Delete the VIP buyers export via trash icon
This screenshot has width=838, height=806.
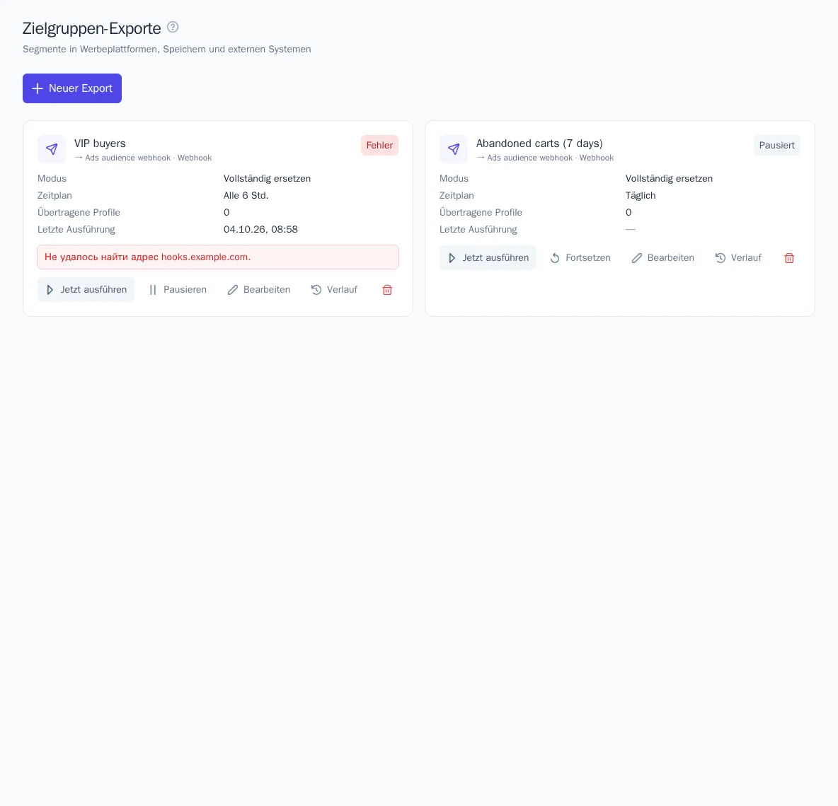point(387,290)
